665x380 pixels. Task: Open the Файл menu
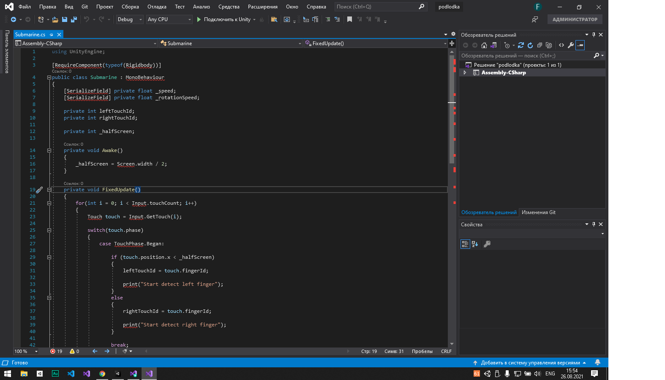coord(25,7)
